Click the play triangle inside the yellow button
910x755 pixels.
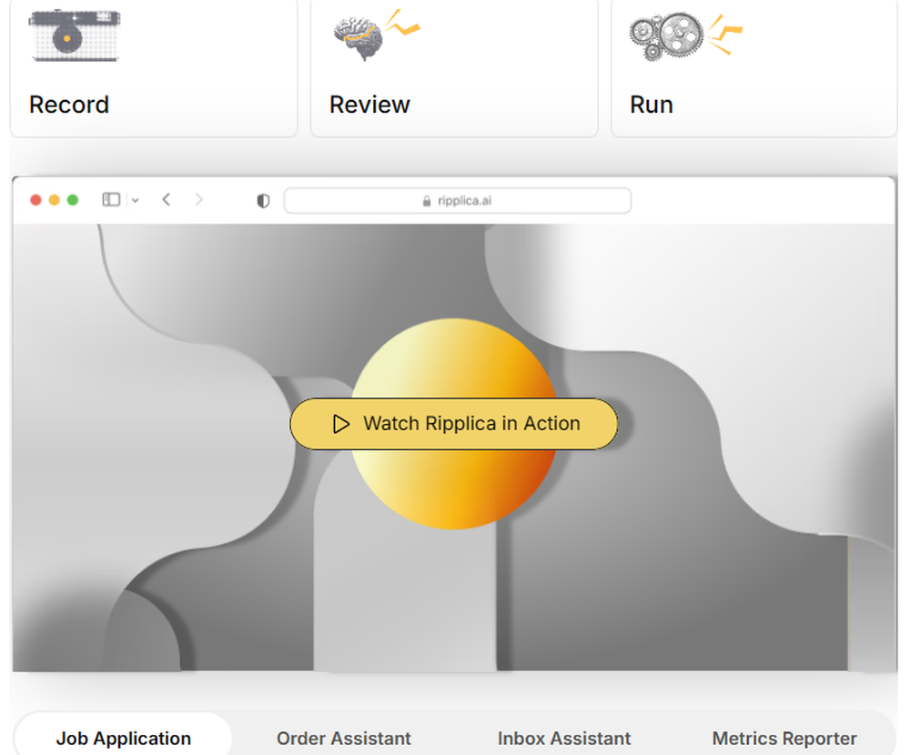click(x=341, y=424)
